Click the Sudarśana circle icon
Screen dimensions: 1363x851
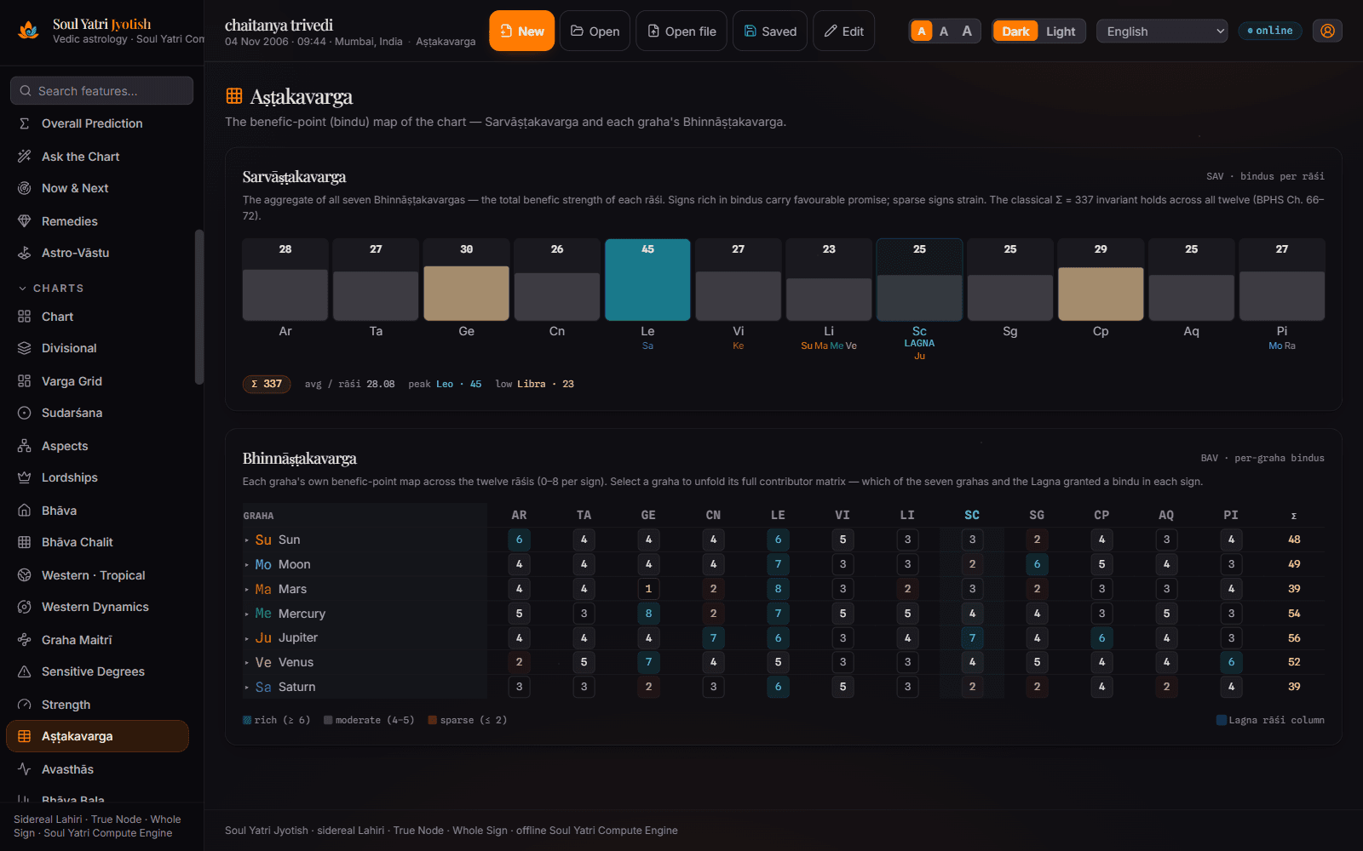point(25,413)
